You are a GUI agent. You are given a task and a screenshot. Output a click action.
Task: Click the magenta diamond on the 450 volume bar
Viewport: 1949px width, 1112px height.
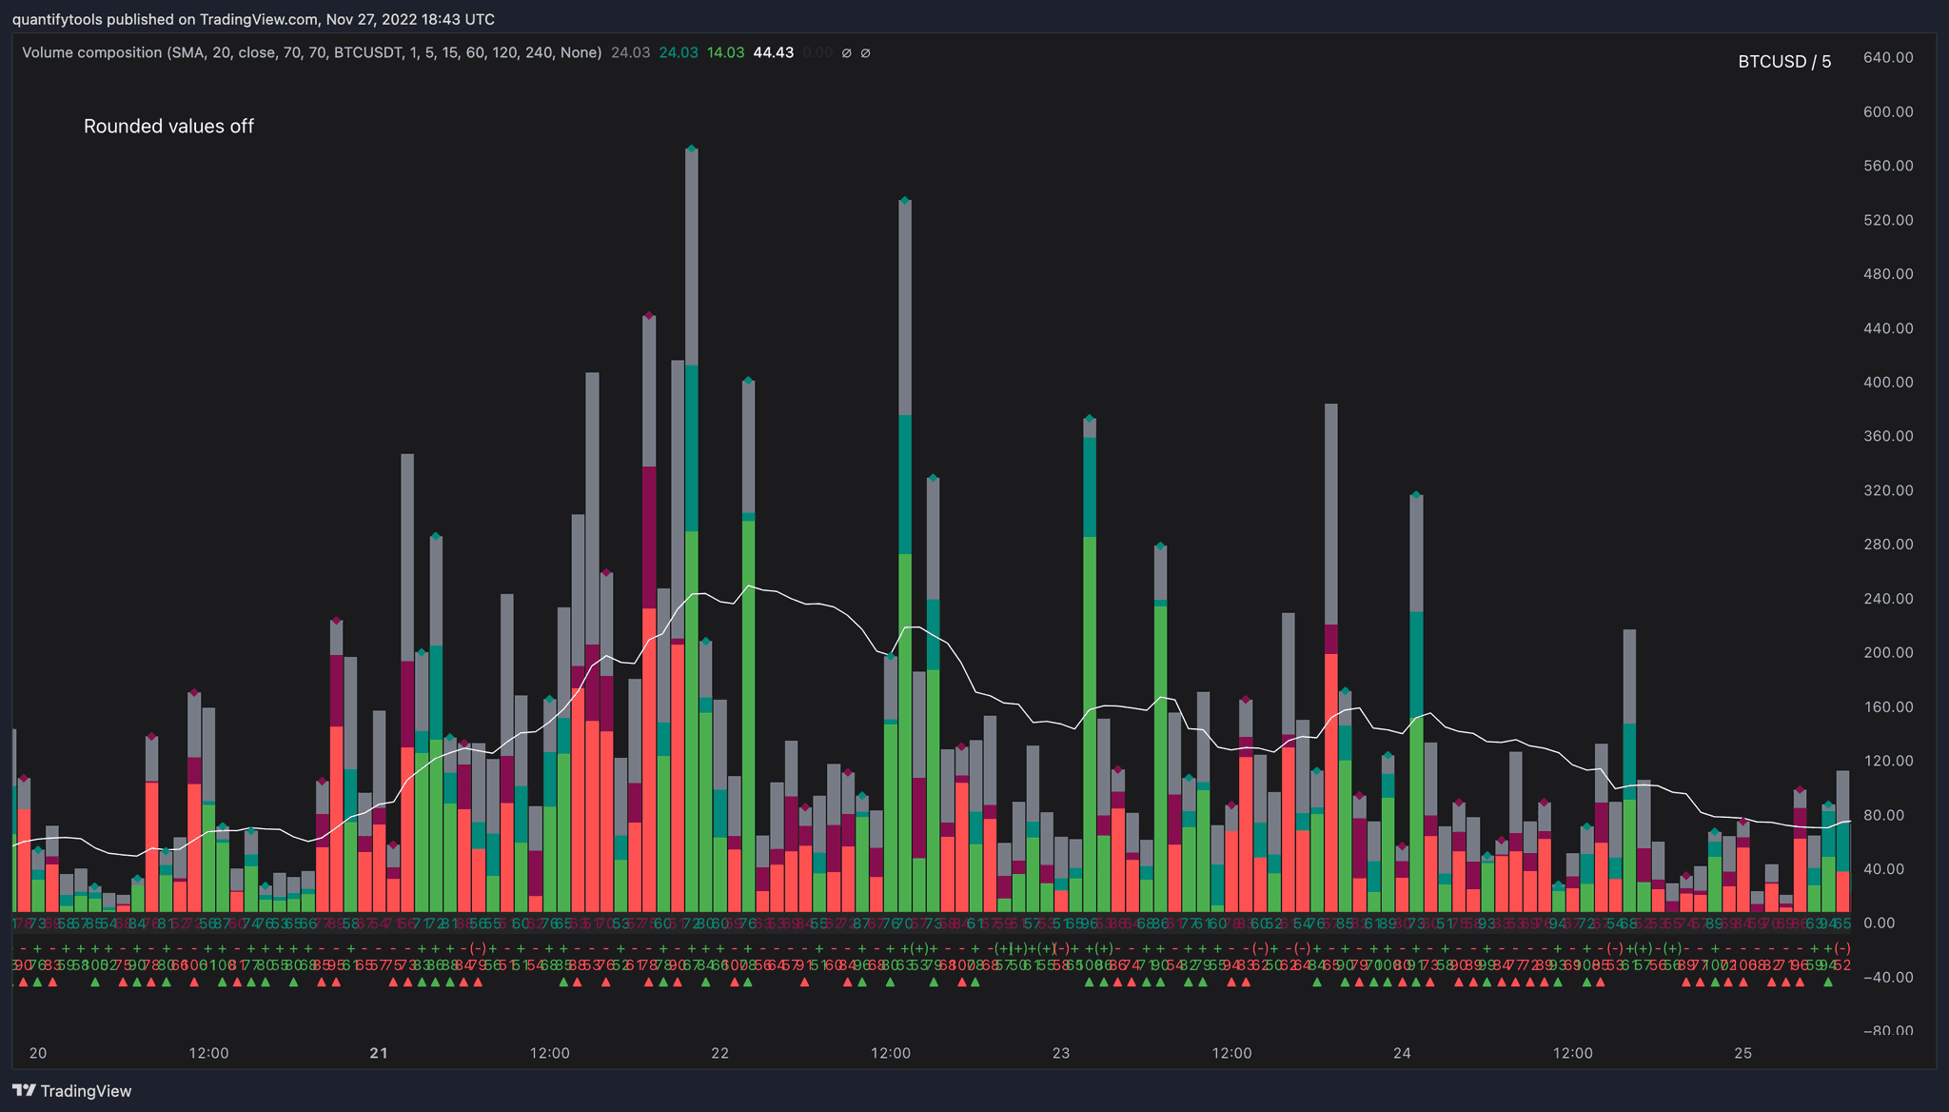(649, 315)
